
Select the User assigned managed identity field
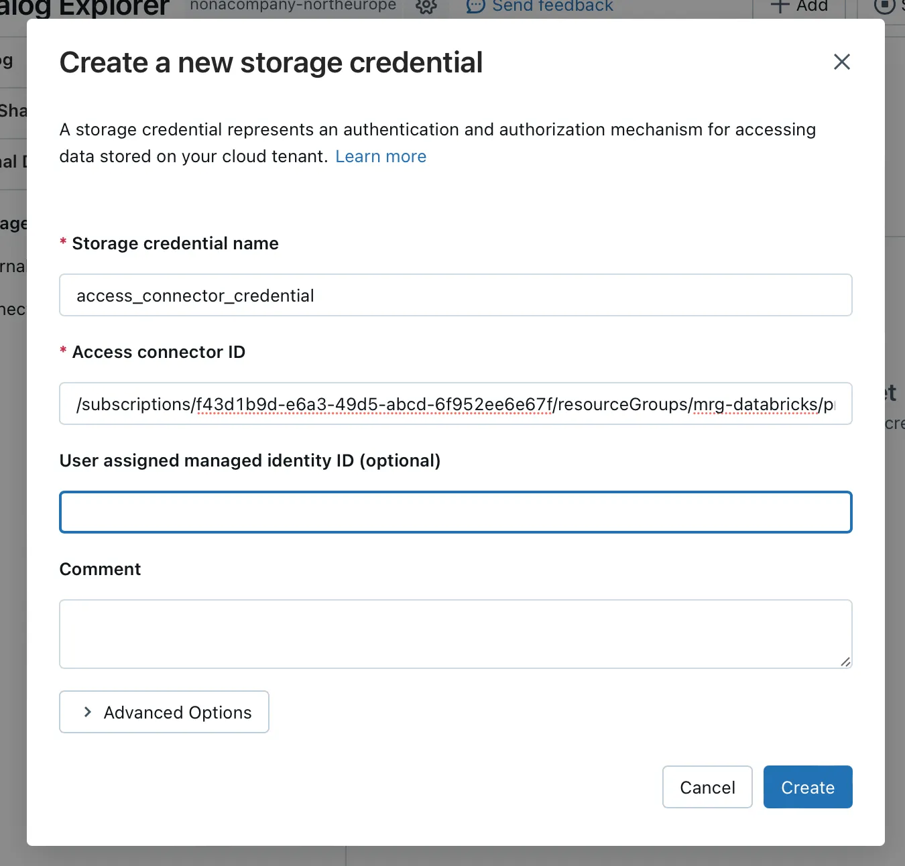click(455, 512)
